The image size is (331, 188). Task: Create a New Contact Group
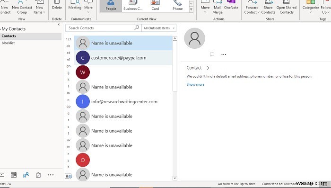click(x=22, y=8)
